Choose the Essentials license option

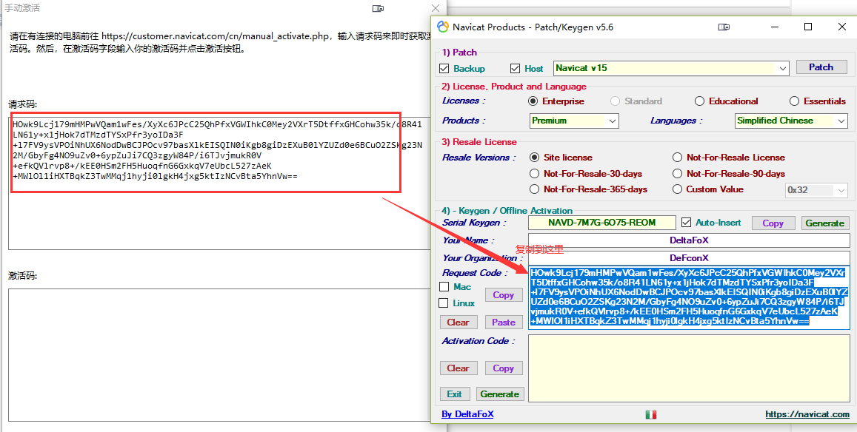[794, 101]
